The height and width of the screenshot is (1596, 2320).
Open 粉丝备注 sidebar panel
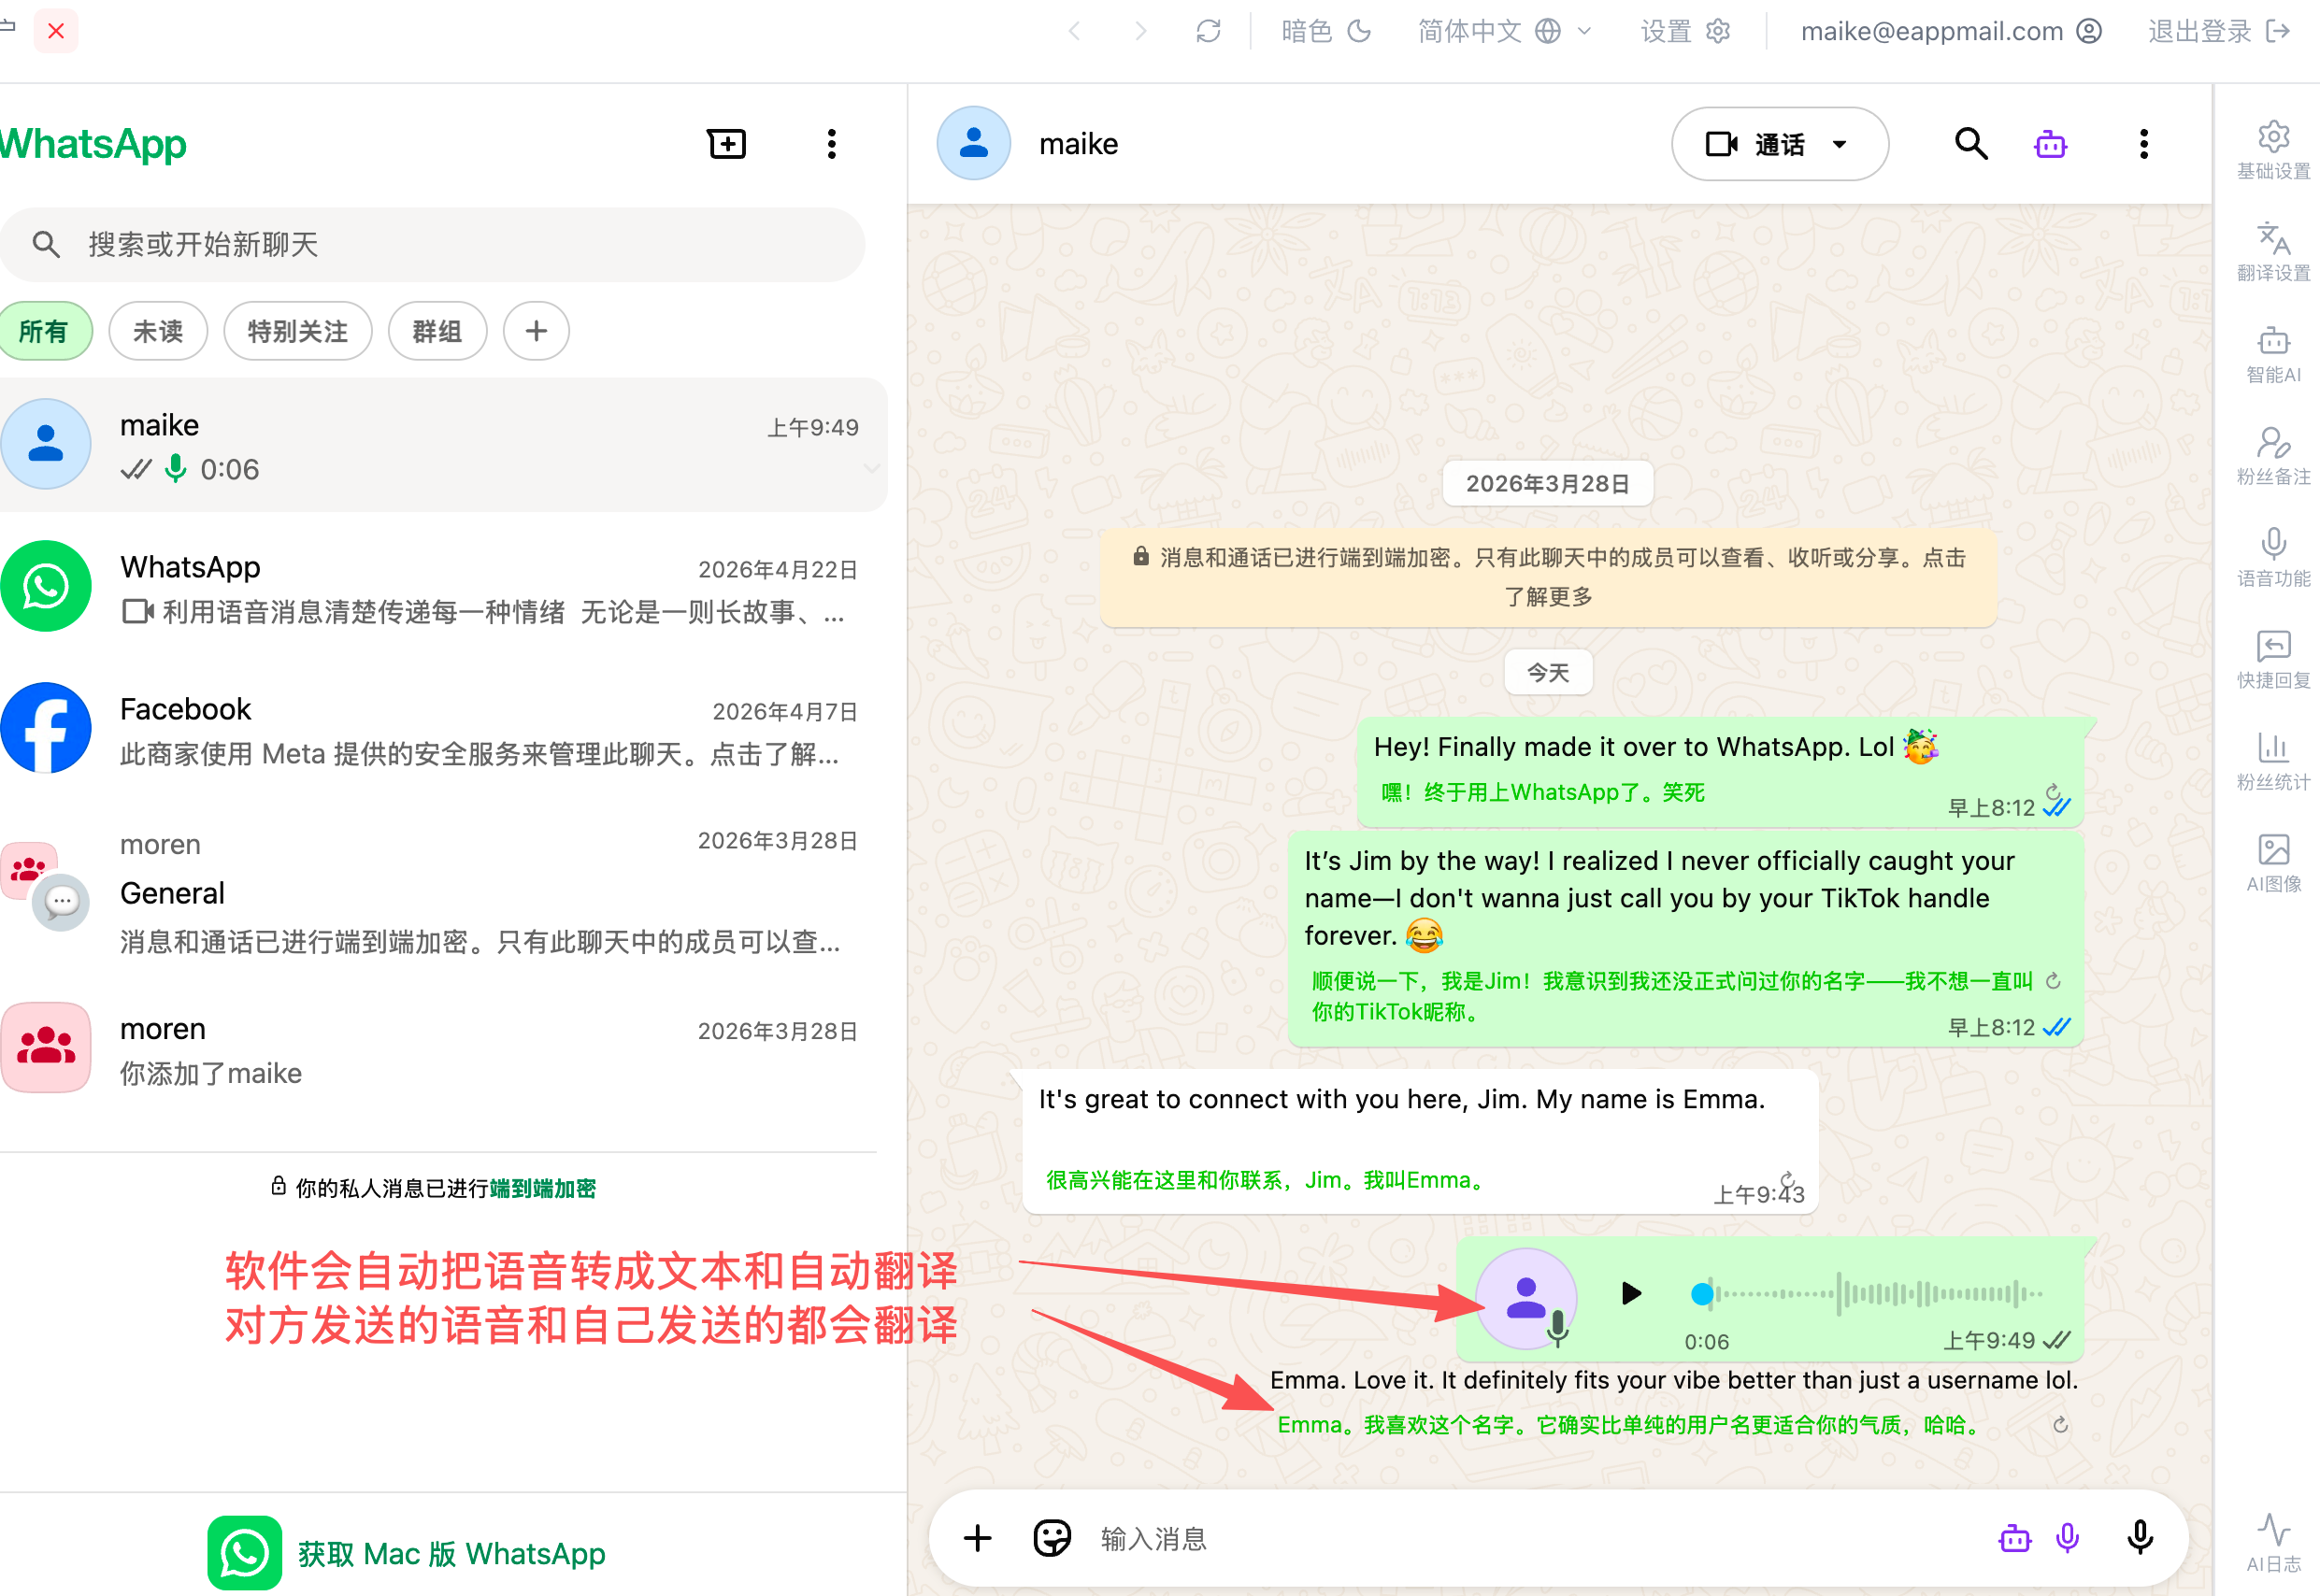2273,456
